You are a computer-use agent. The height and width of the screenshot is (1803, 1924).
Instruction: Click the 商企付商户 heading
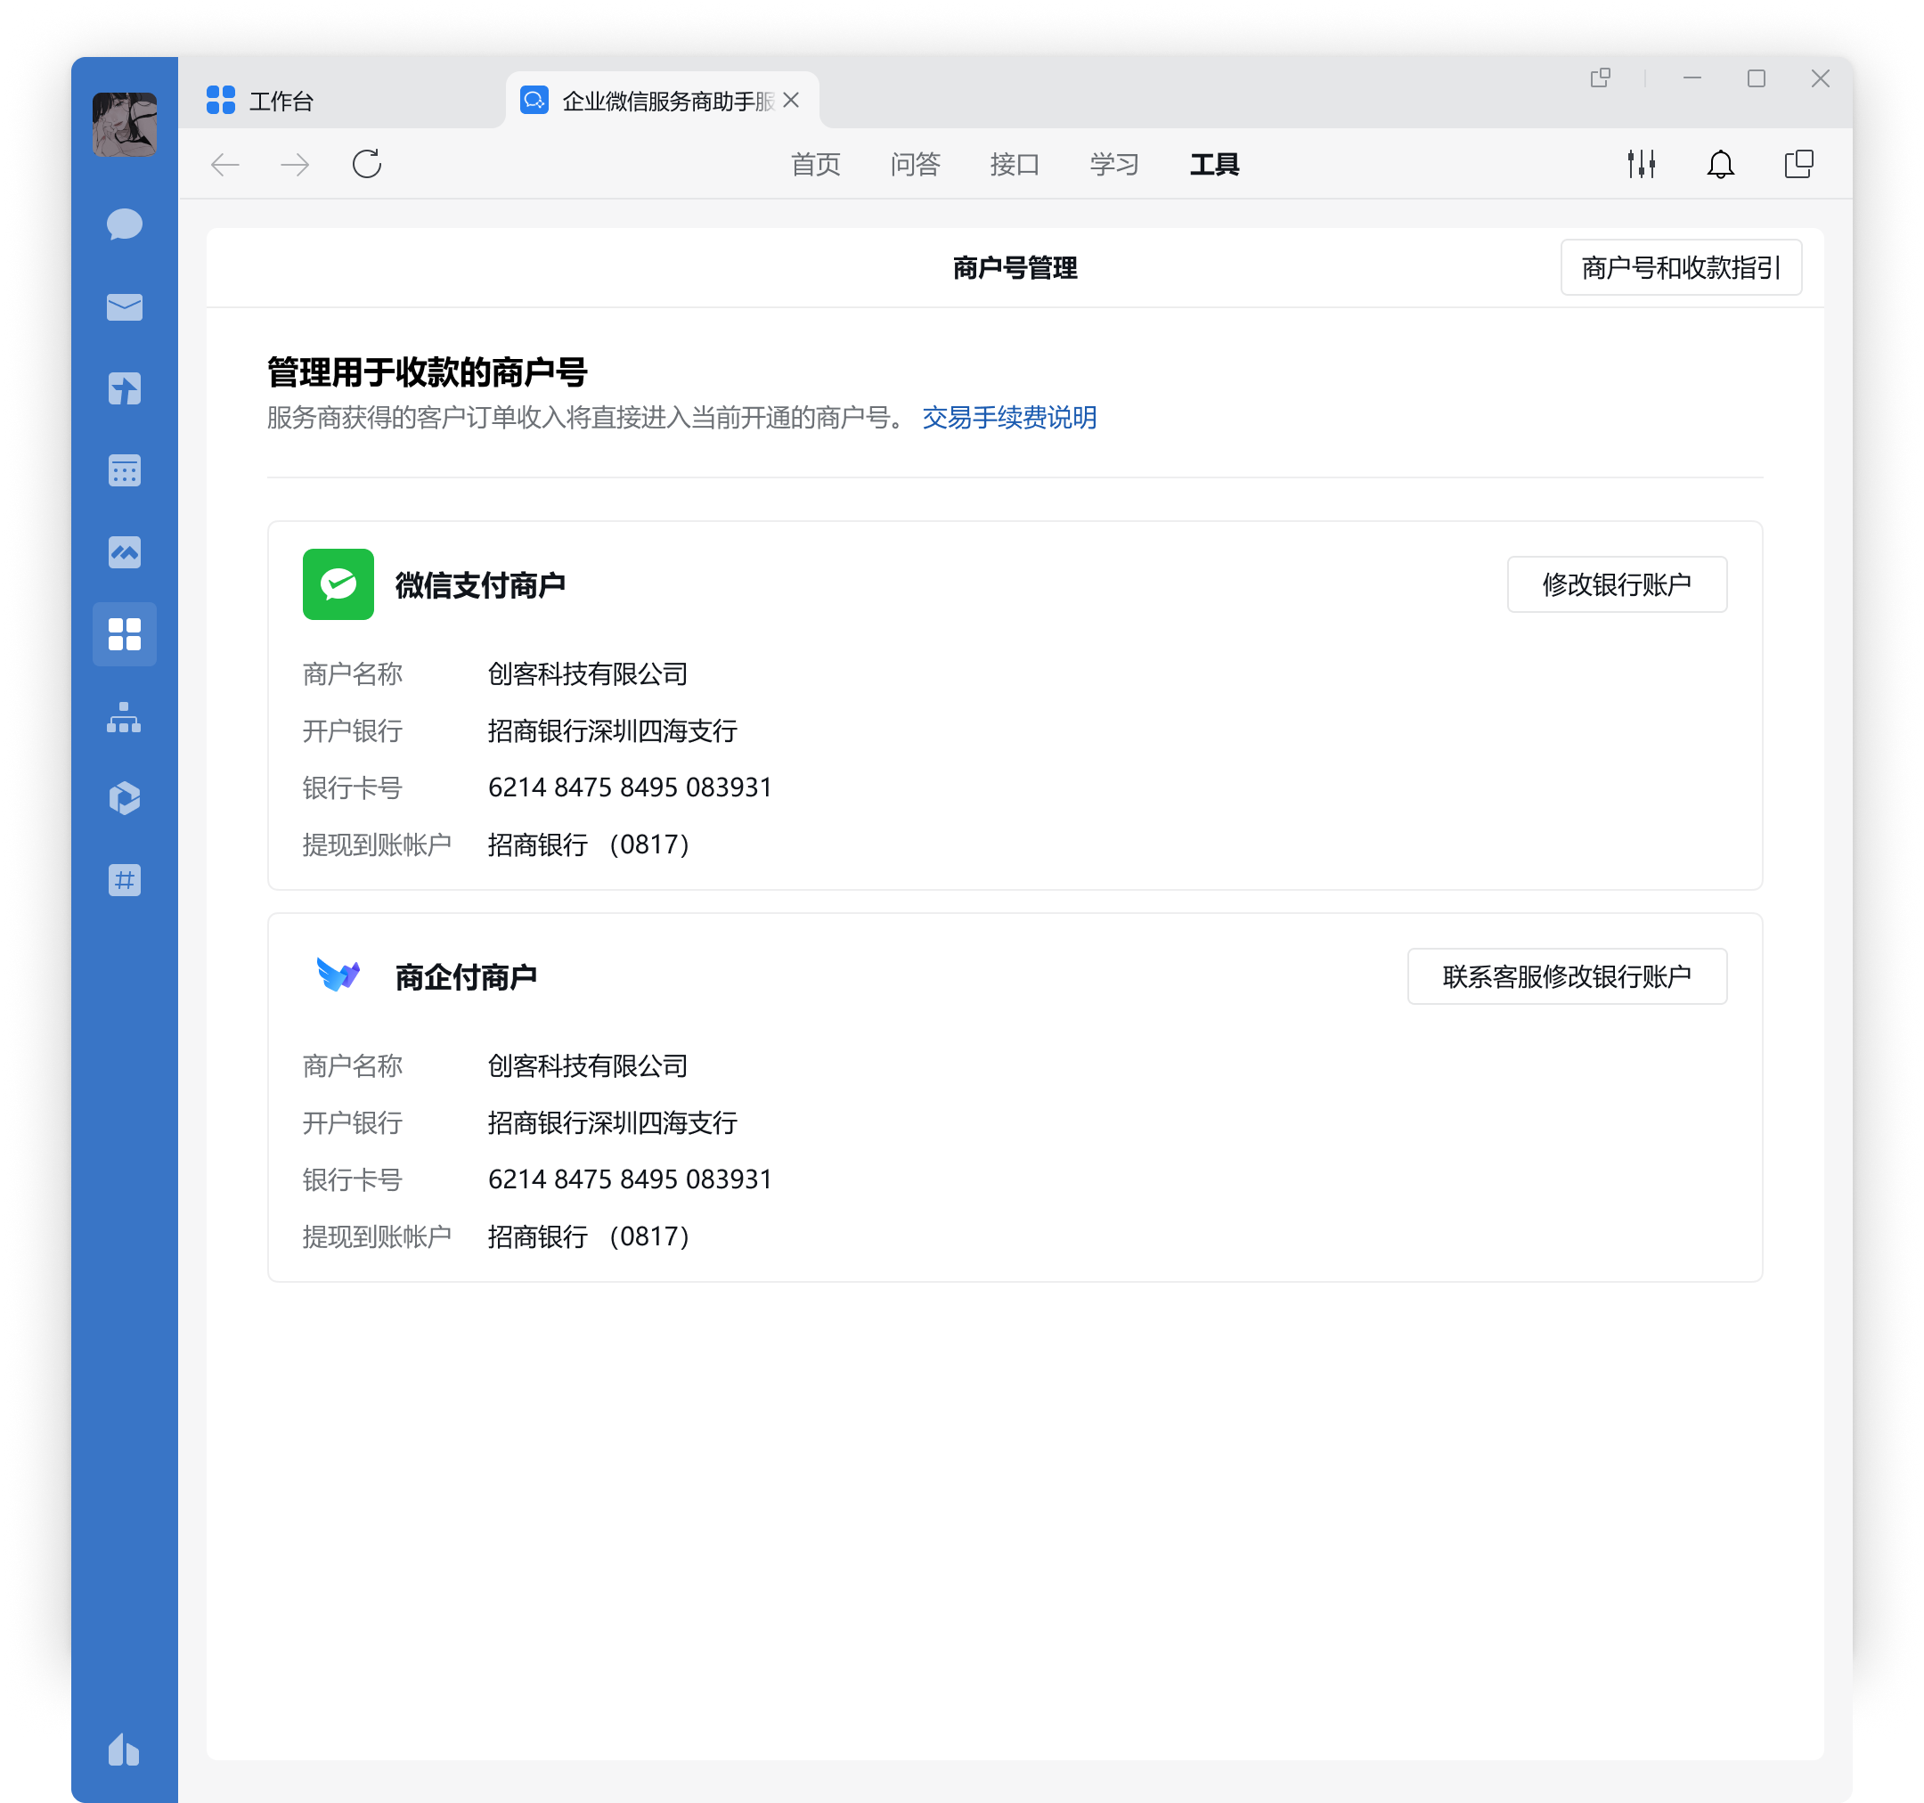click(465, 976)
